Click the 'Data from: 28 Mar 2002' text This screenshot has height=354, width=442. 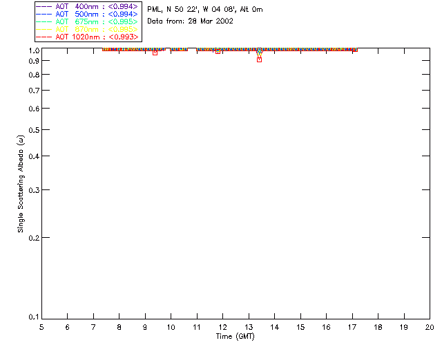point(190,21)
